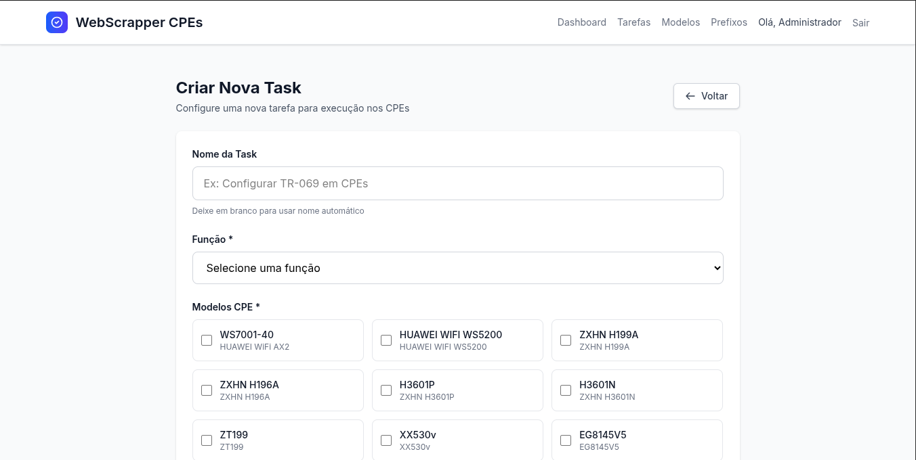Viewport: 916px width, 460px height.
Task: Check the H3601P model checkbox
Action: pyautogui.click(x=386, y=390)
